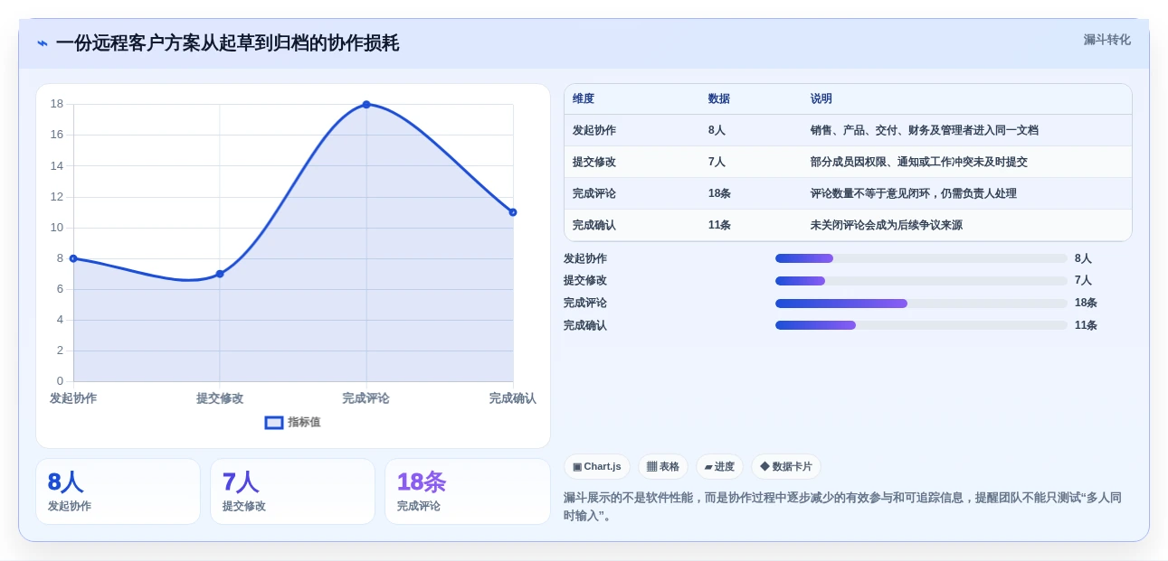
Task: Click the x-axis label 提交修改
Action: [220, 398]
